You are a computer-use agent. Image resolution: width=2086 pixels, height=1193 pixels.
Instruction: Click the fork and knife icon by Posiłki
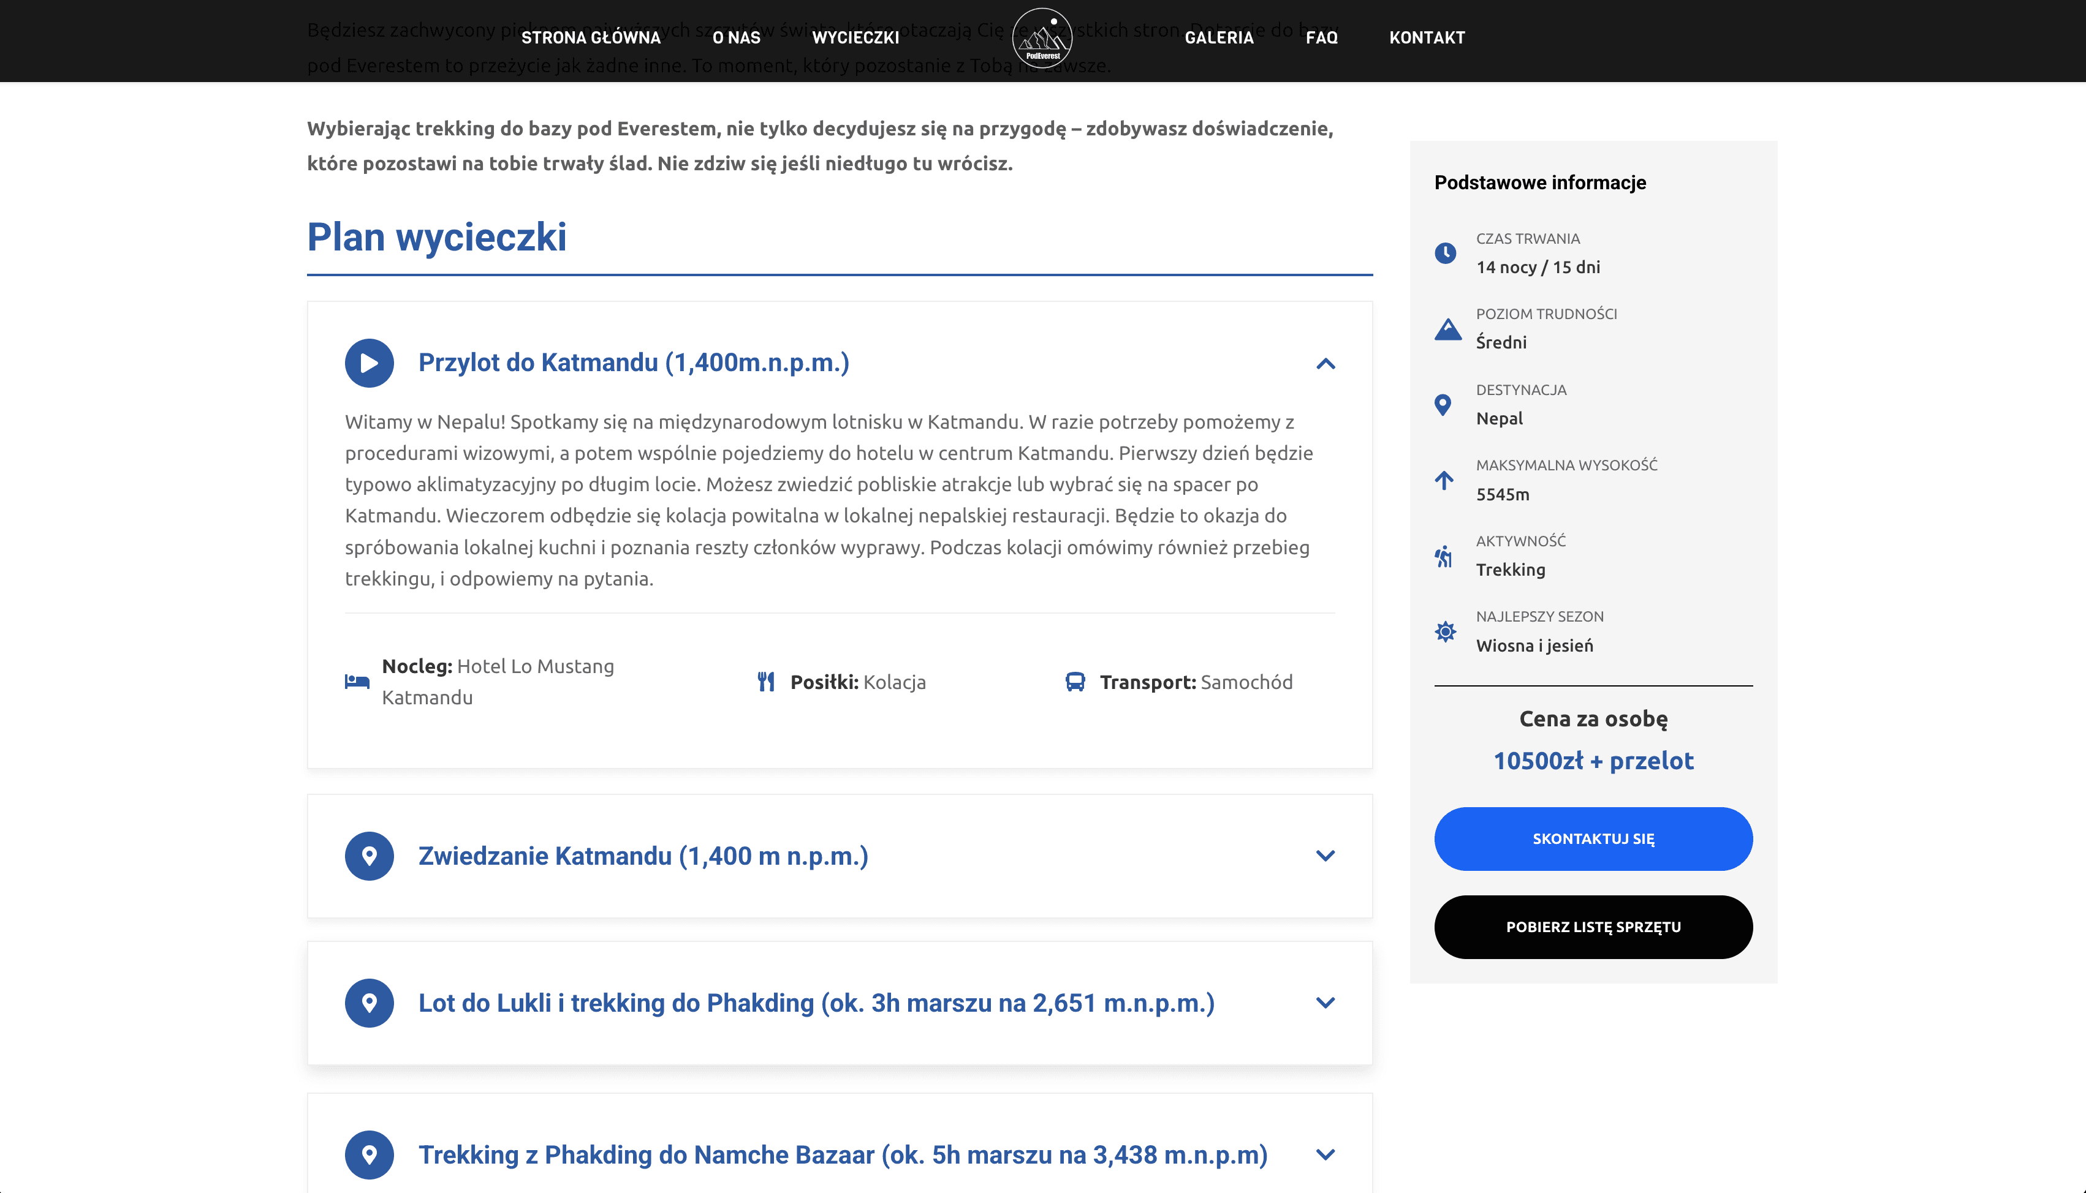tap(765, 682)
